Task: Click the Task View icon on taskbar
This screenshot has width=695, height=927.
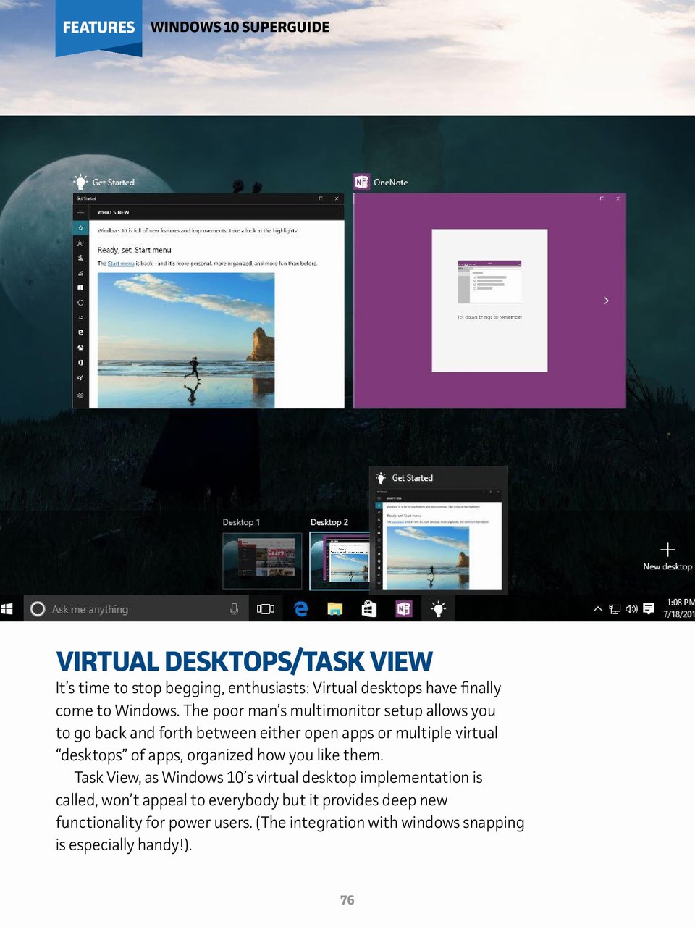Action: [265, 609]
